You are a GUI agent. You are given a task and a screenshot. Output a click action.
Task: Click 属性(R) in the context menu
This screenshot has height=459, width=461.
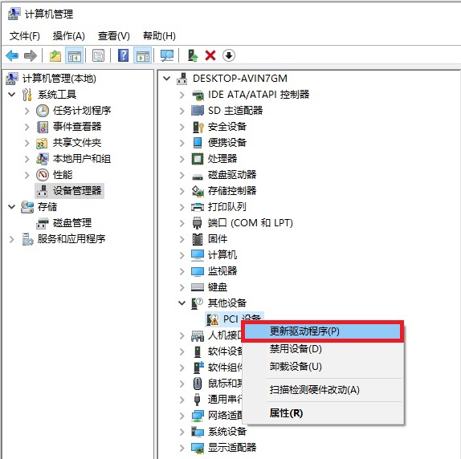pos(287,413)
